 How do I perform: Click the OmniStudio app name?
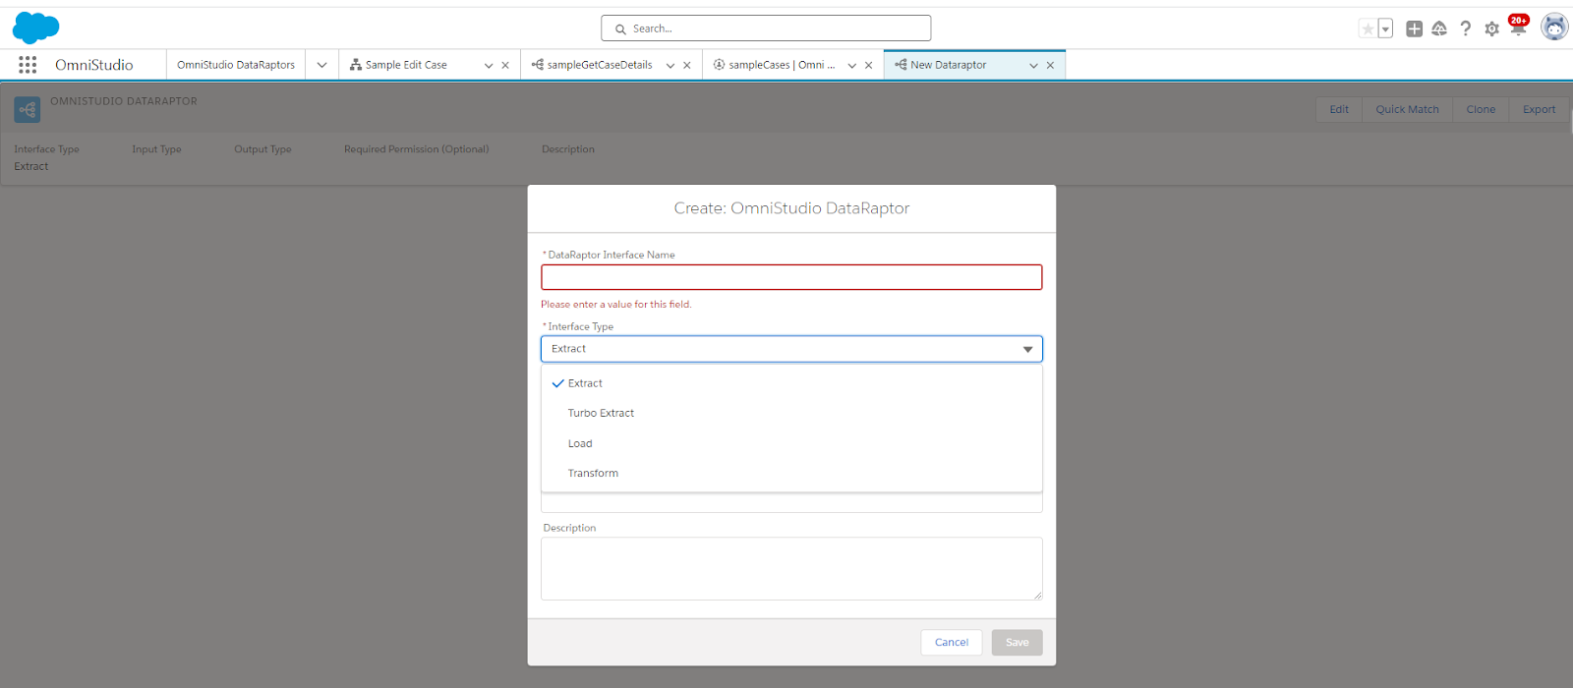[94, 65]
